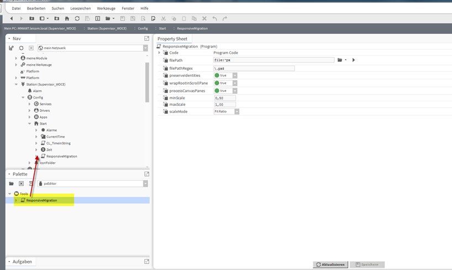
Task: Open the processCanvasPanes true dropdown
Action: pyautogui.click(x=235, y=91)
